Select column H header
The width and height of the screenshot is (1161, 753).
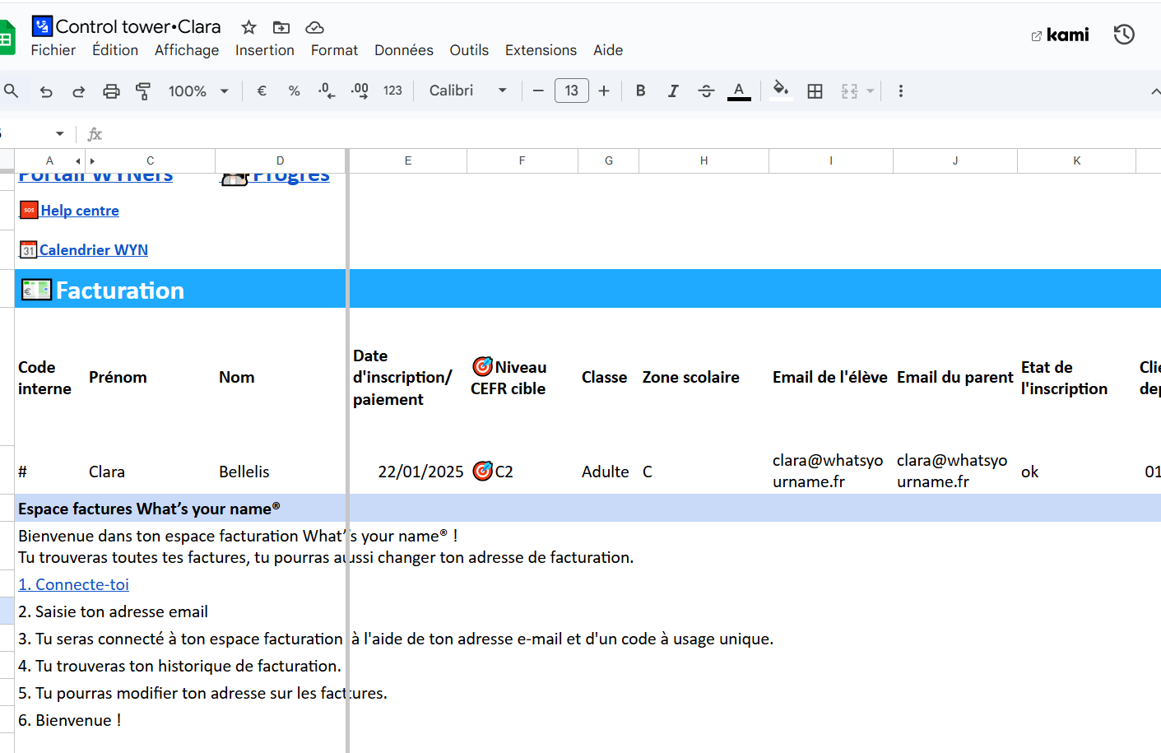[704, 161]
